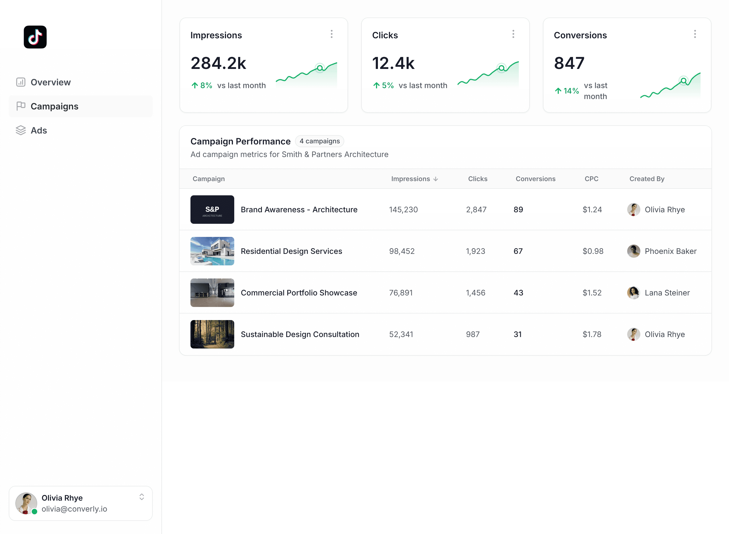Click the 4 campaigns badge
Image resolution: width=729 pixels, height=534 pixels.
click(319, 141)
